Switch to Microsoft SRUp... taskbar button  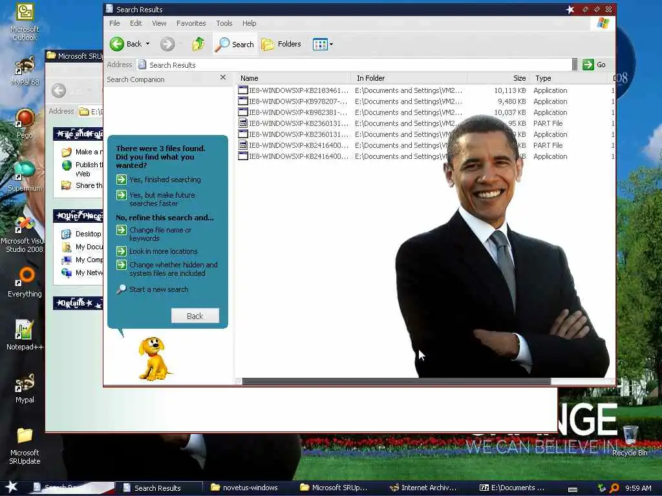click(x=334, y=488)
